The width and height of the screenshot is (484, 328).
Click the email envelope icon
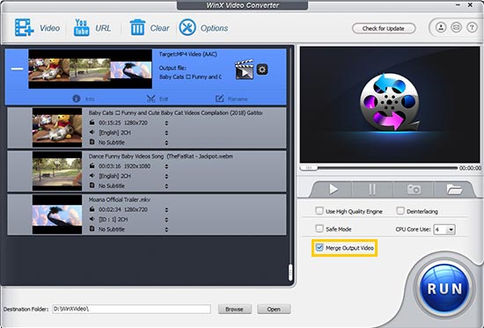(x=456, y=27)
